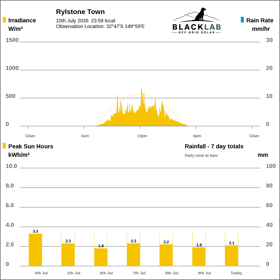Select the 4th Jul bar labeled 3.3
The height and width of the screenshot is (280, 280).
point(35,250)
